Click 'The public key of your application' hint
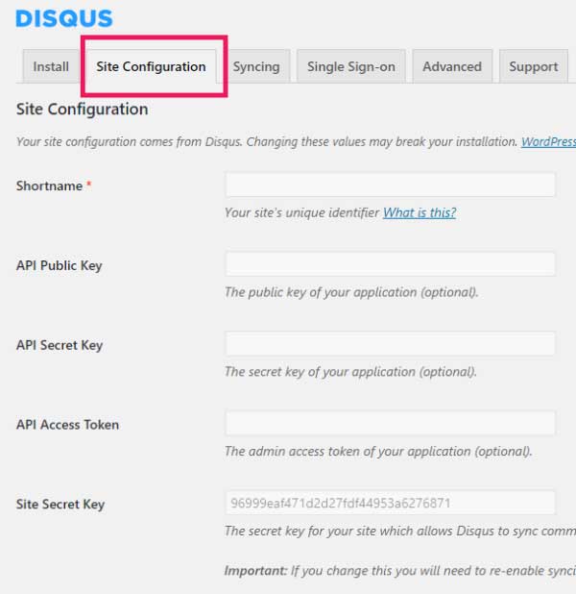 [x=351, y=292]
